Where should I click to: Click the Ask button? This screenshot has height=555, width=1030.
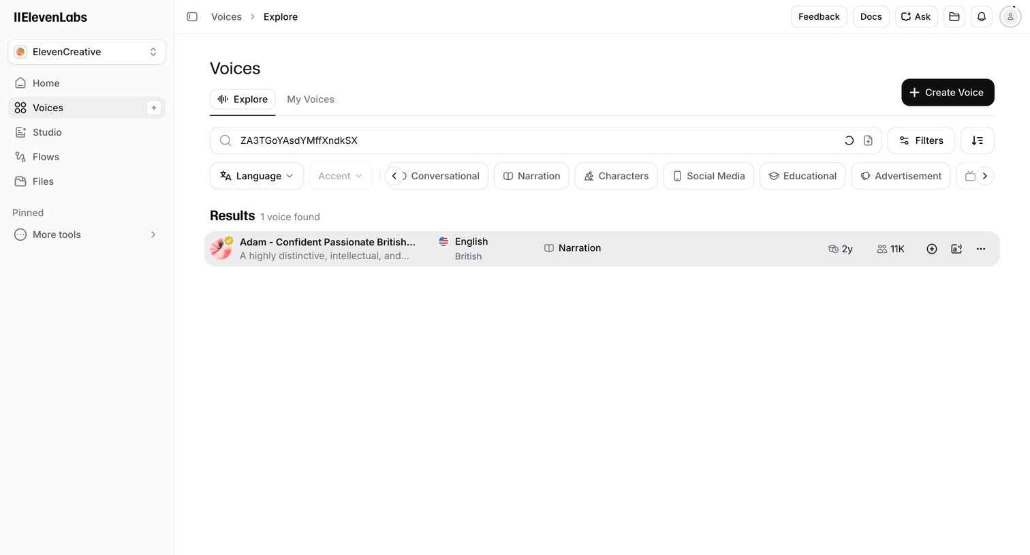[916, 16]
